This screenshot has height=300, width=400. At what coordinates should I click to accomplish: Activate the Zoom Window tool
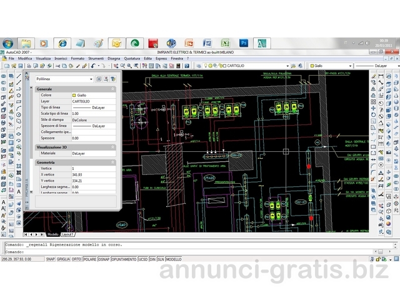coord(129,66)
